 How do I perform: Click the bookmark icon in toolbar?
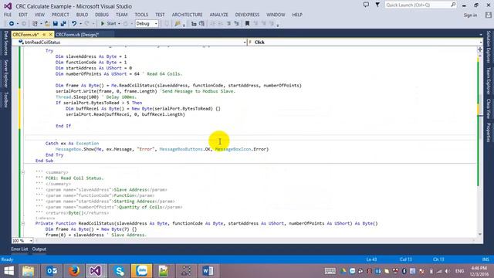coord(247,24)
